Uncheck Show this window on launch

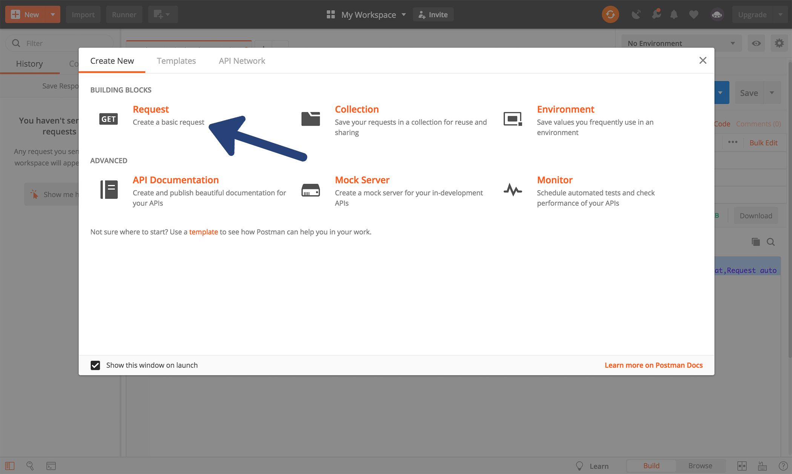pos(95,365)
